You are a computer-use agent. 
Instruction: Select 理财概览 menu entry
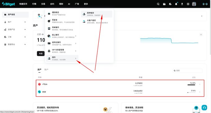[62, 13]
